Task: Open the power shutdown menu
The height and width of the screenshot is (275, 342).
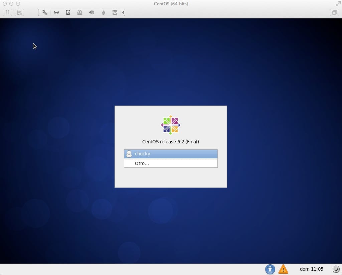Action: 336,269
